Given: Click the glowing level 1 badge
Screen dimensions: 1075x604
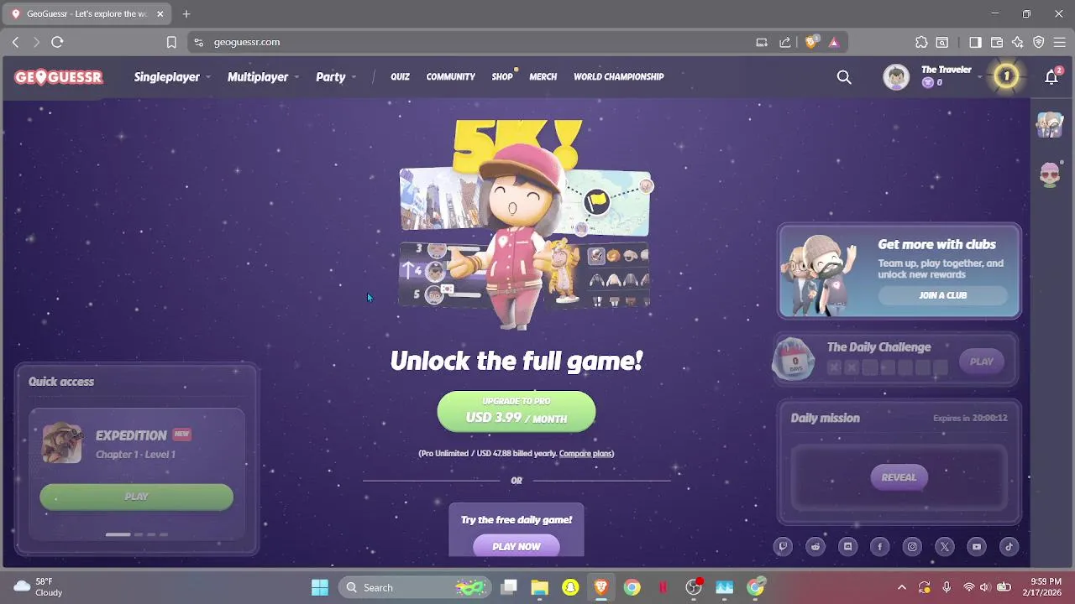Looking at the screenshot, I should tap(1006, 77).
